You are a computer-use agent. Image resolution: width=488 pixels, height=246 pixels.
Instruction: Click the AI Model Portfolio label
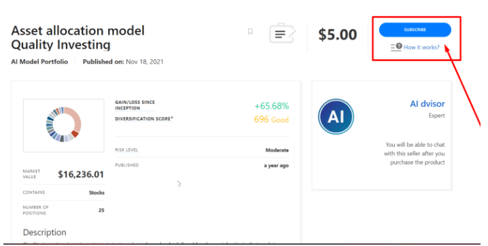click(x=39, y=62)
